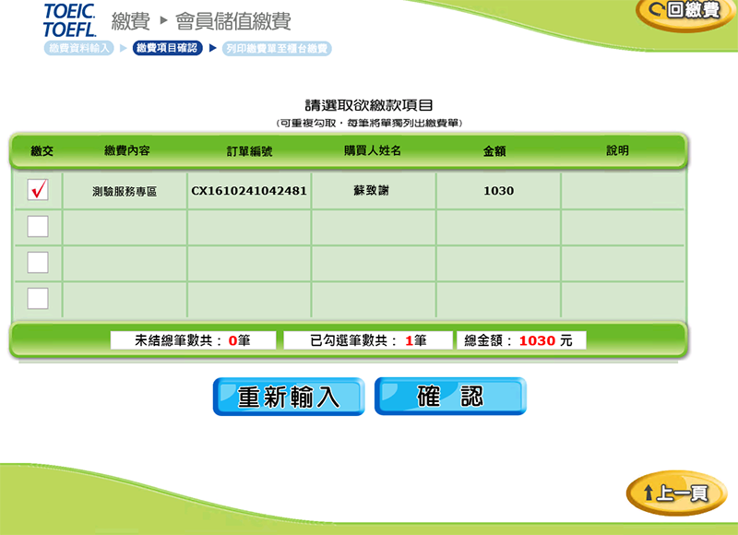Click the TOEIC TOEFL logo
The image size is (738, 535).
[x=69, y=19]
